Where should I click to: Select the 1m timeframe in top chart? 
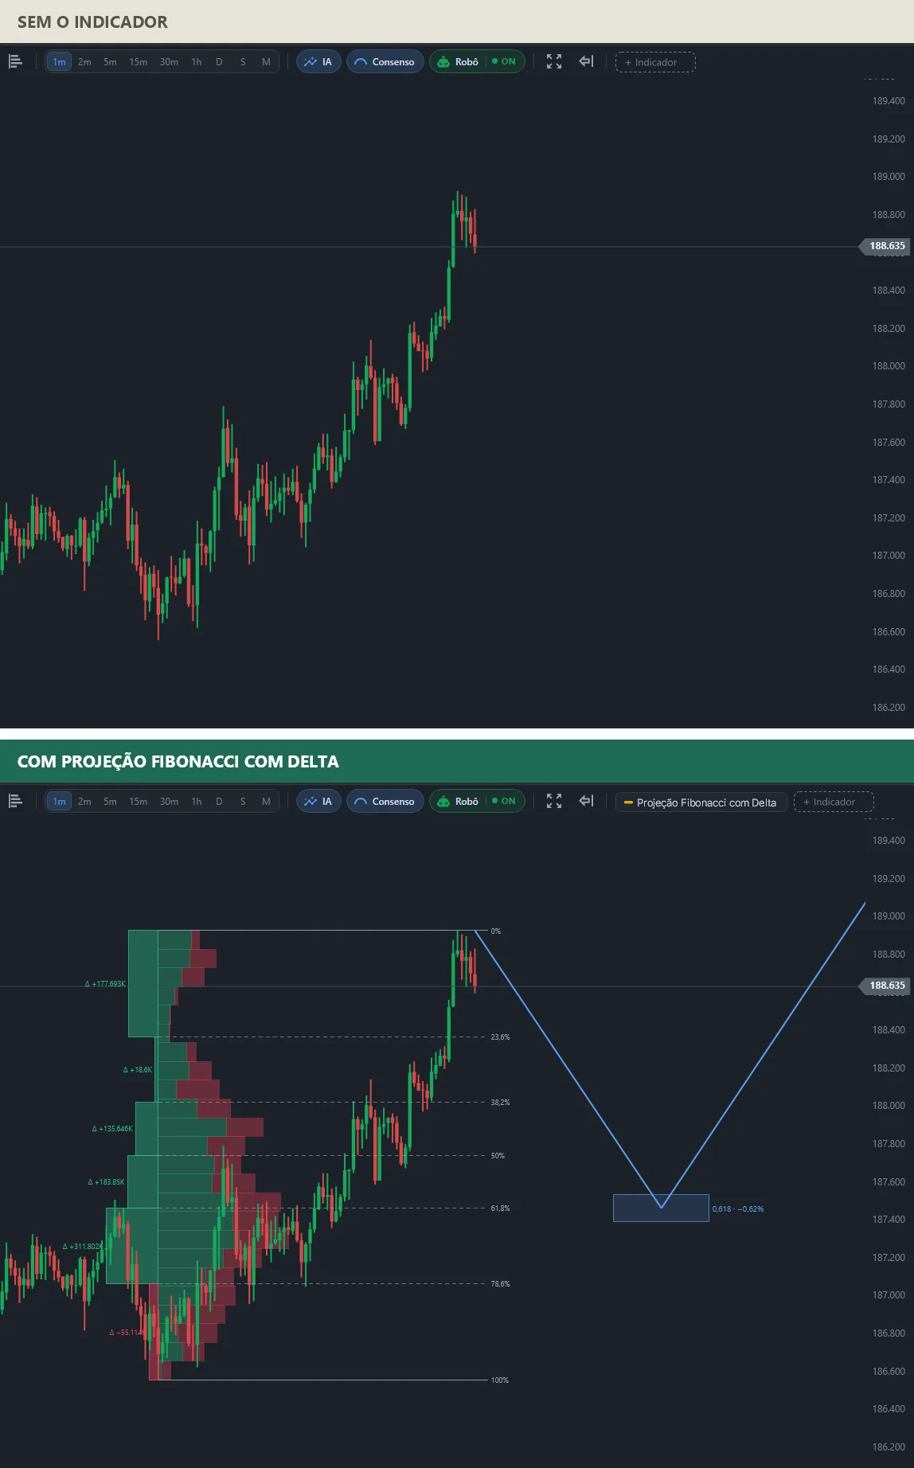click(59, 62)
